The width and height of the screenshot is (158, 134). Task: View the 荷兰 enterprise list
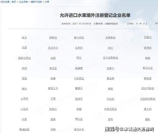click(79, 58)
